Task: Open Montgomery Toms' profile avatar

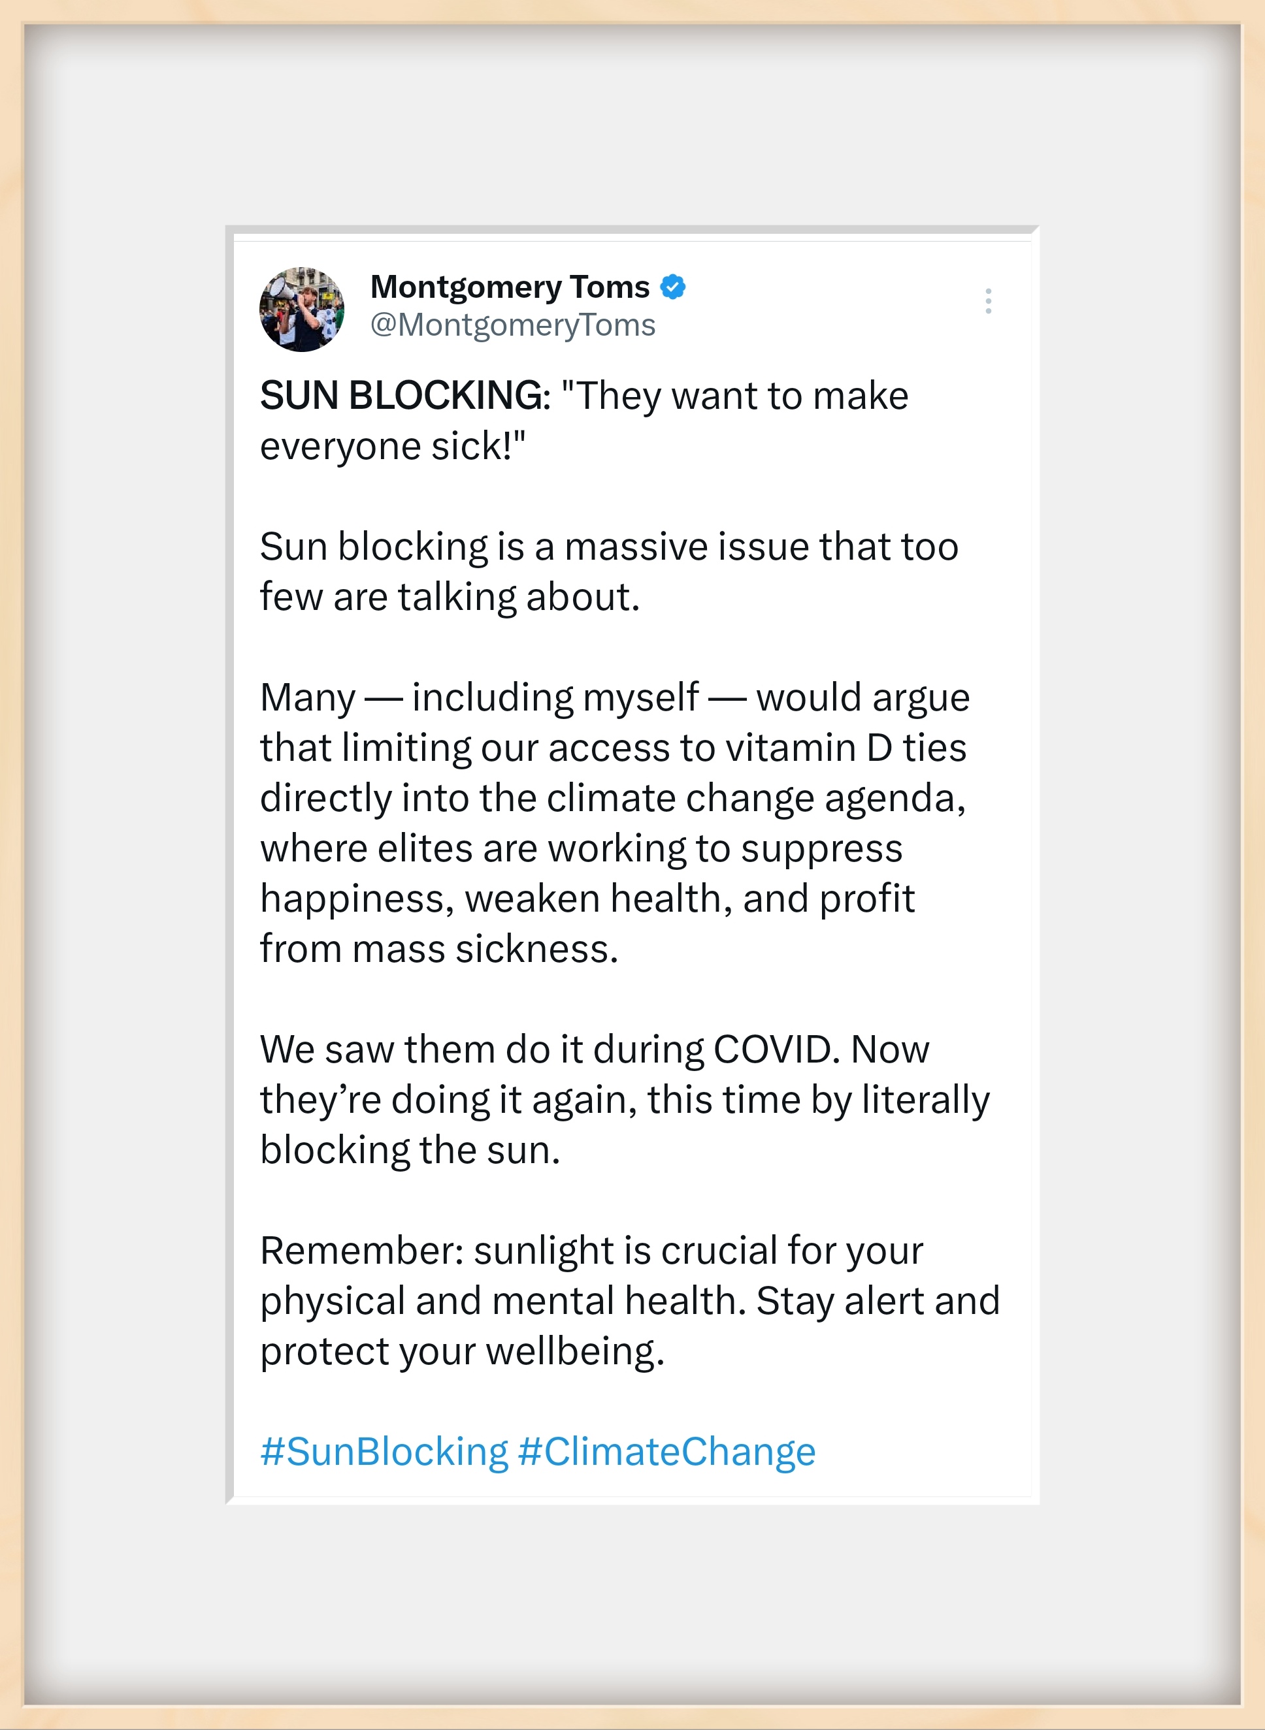Action: (x=302, y=309)
